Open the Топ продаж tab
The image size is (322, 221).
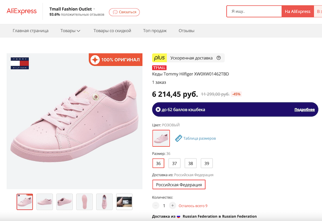(155, 30)
